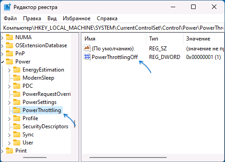This screenshot has height=162, width=225.
Task: Click the 0x00000001 (1) data cell
Action: 203,57
